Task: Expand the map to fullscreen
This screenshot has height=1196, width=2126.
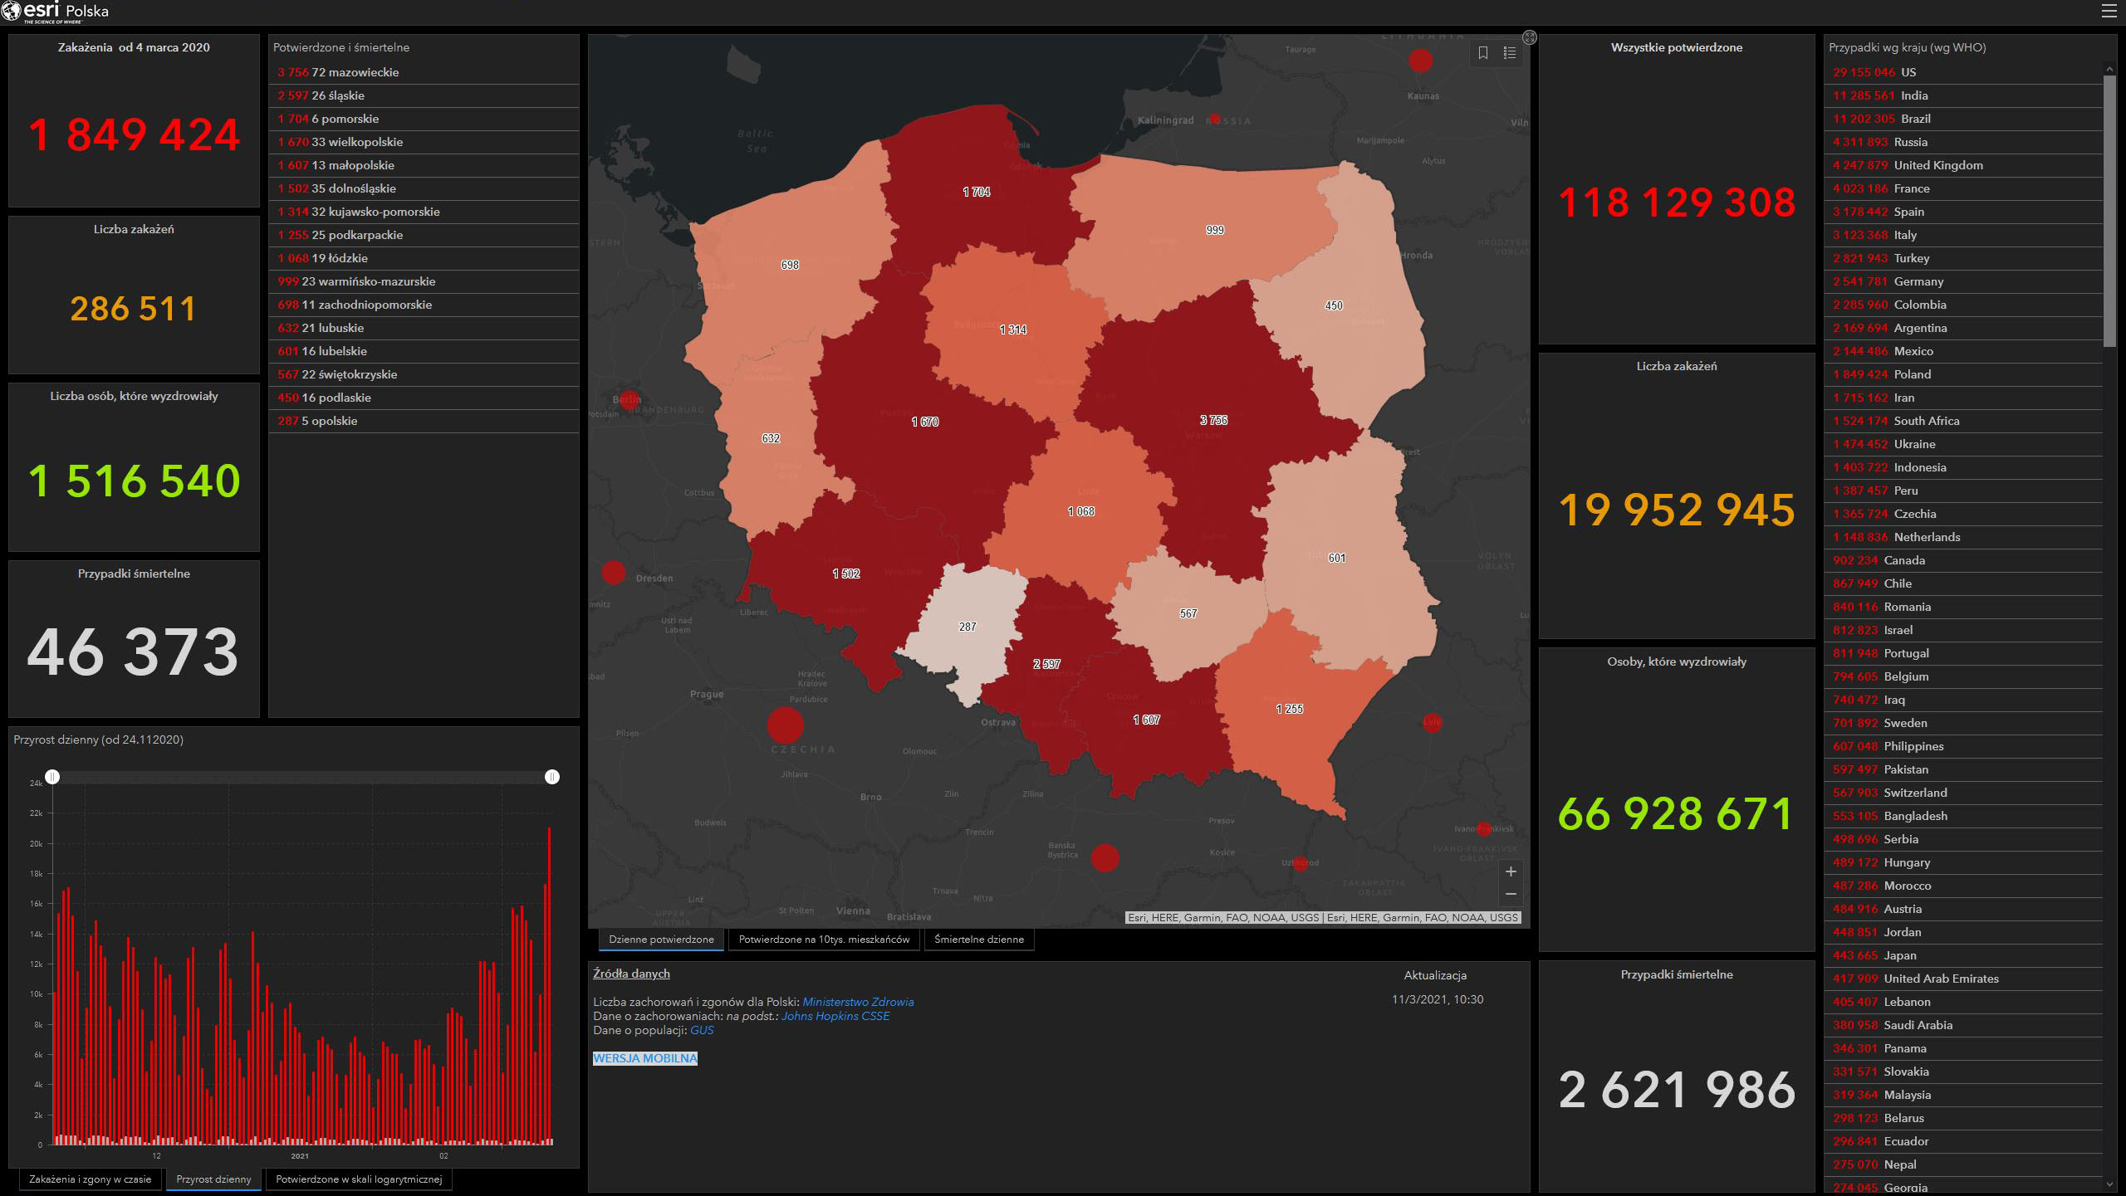Action: point(1530,37)
